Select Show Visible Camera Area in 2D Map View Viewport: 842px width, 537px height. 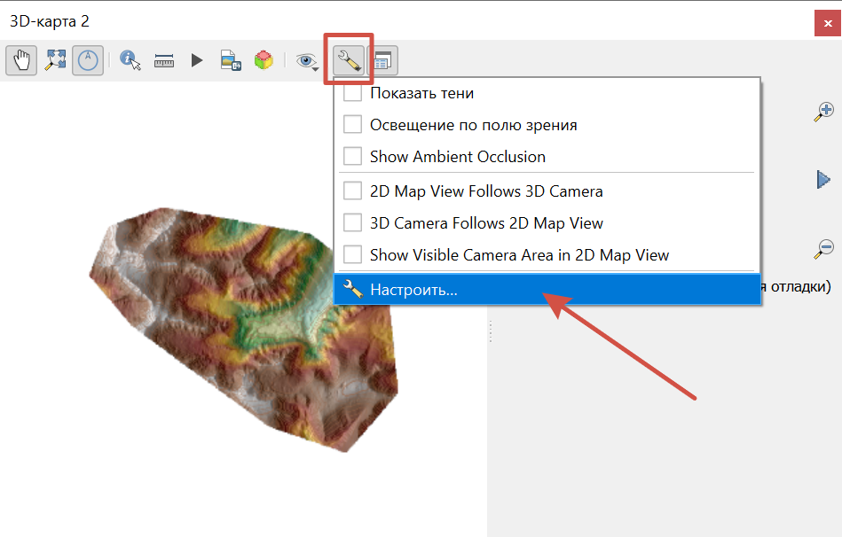(353, 255)
